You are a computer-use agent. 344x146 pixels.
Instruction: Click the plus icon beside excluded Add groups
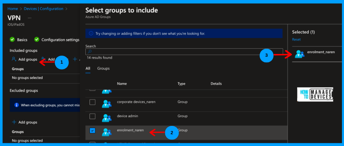(14, 122)
